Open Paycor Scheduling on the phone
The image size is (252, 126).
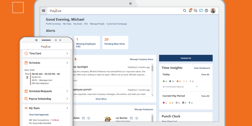(46, 99)
